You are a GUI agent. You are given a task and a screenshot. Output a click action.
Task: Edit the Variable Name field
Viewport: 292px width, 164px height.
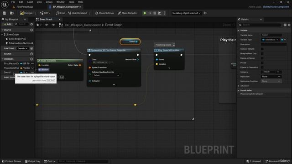pos(271,35)
